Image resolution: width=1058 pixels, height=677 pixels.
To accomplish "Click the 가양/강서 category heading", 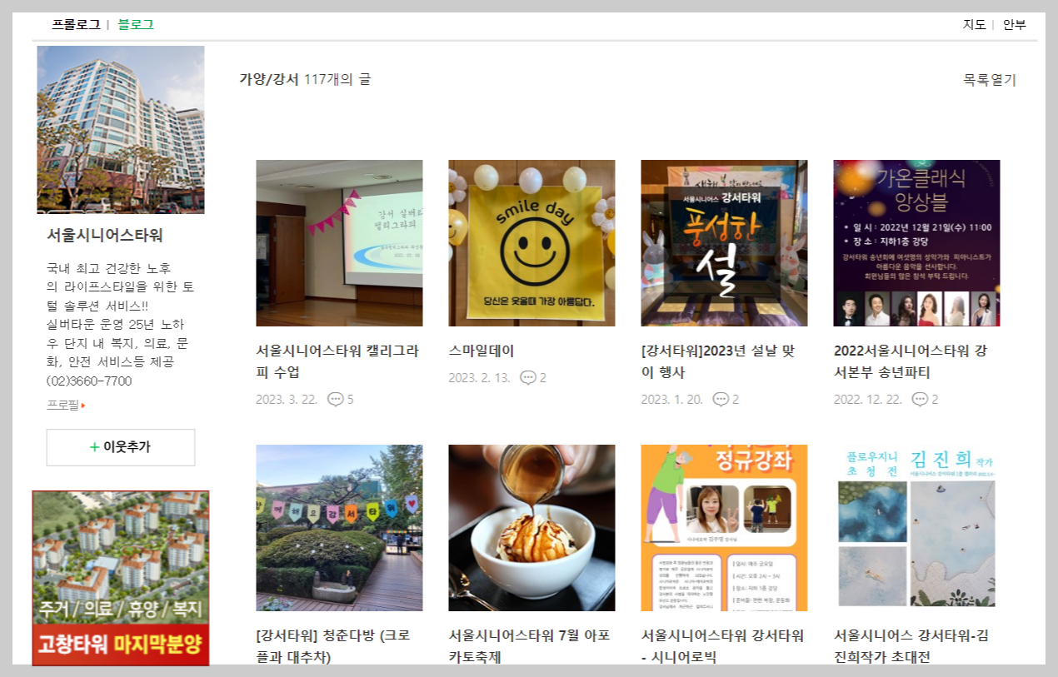I will coord(268,80).
